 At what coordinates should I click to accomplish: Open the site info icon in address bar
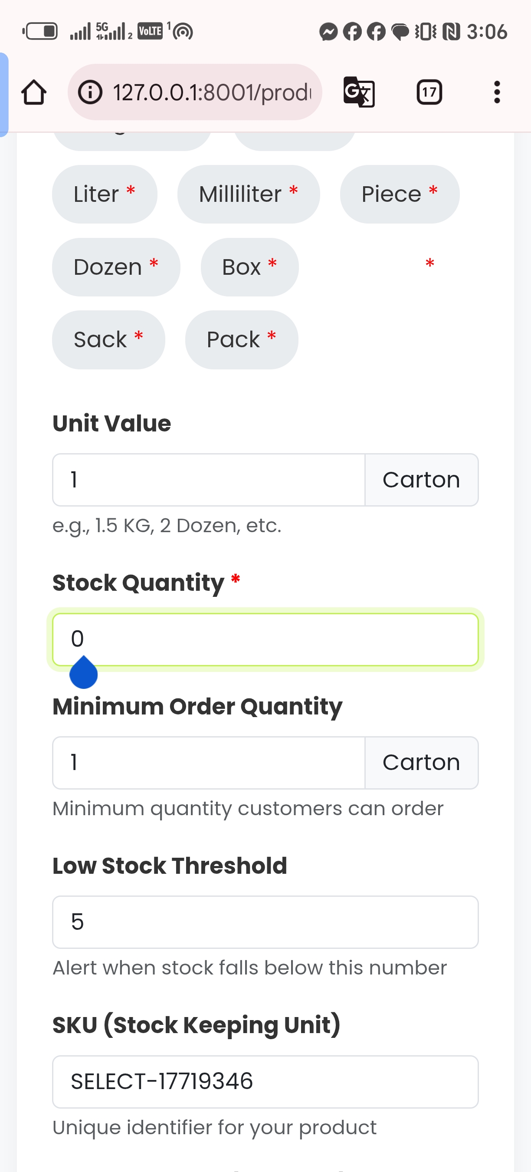coord(90,92)
